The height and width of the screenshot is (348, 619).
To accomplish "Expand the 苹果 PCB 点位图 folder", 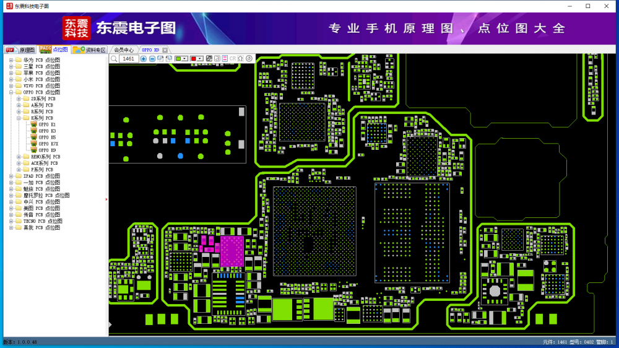I will click(x=11, y=72).
